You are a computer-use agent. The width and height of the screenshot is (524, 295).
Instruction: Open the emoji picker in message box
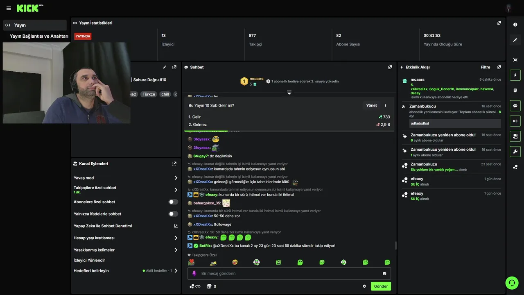(384, 273)
